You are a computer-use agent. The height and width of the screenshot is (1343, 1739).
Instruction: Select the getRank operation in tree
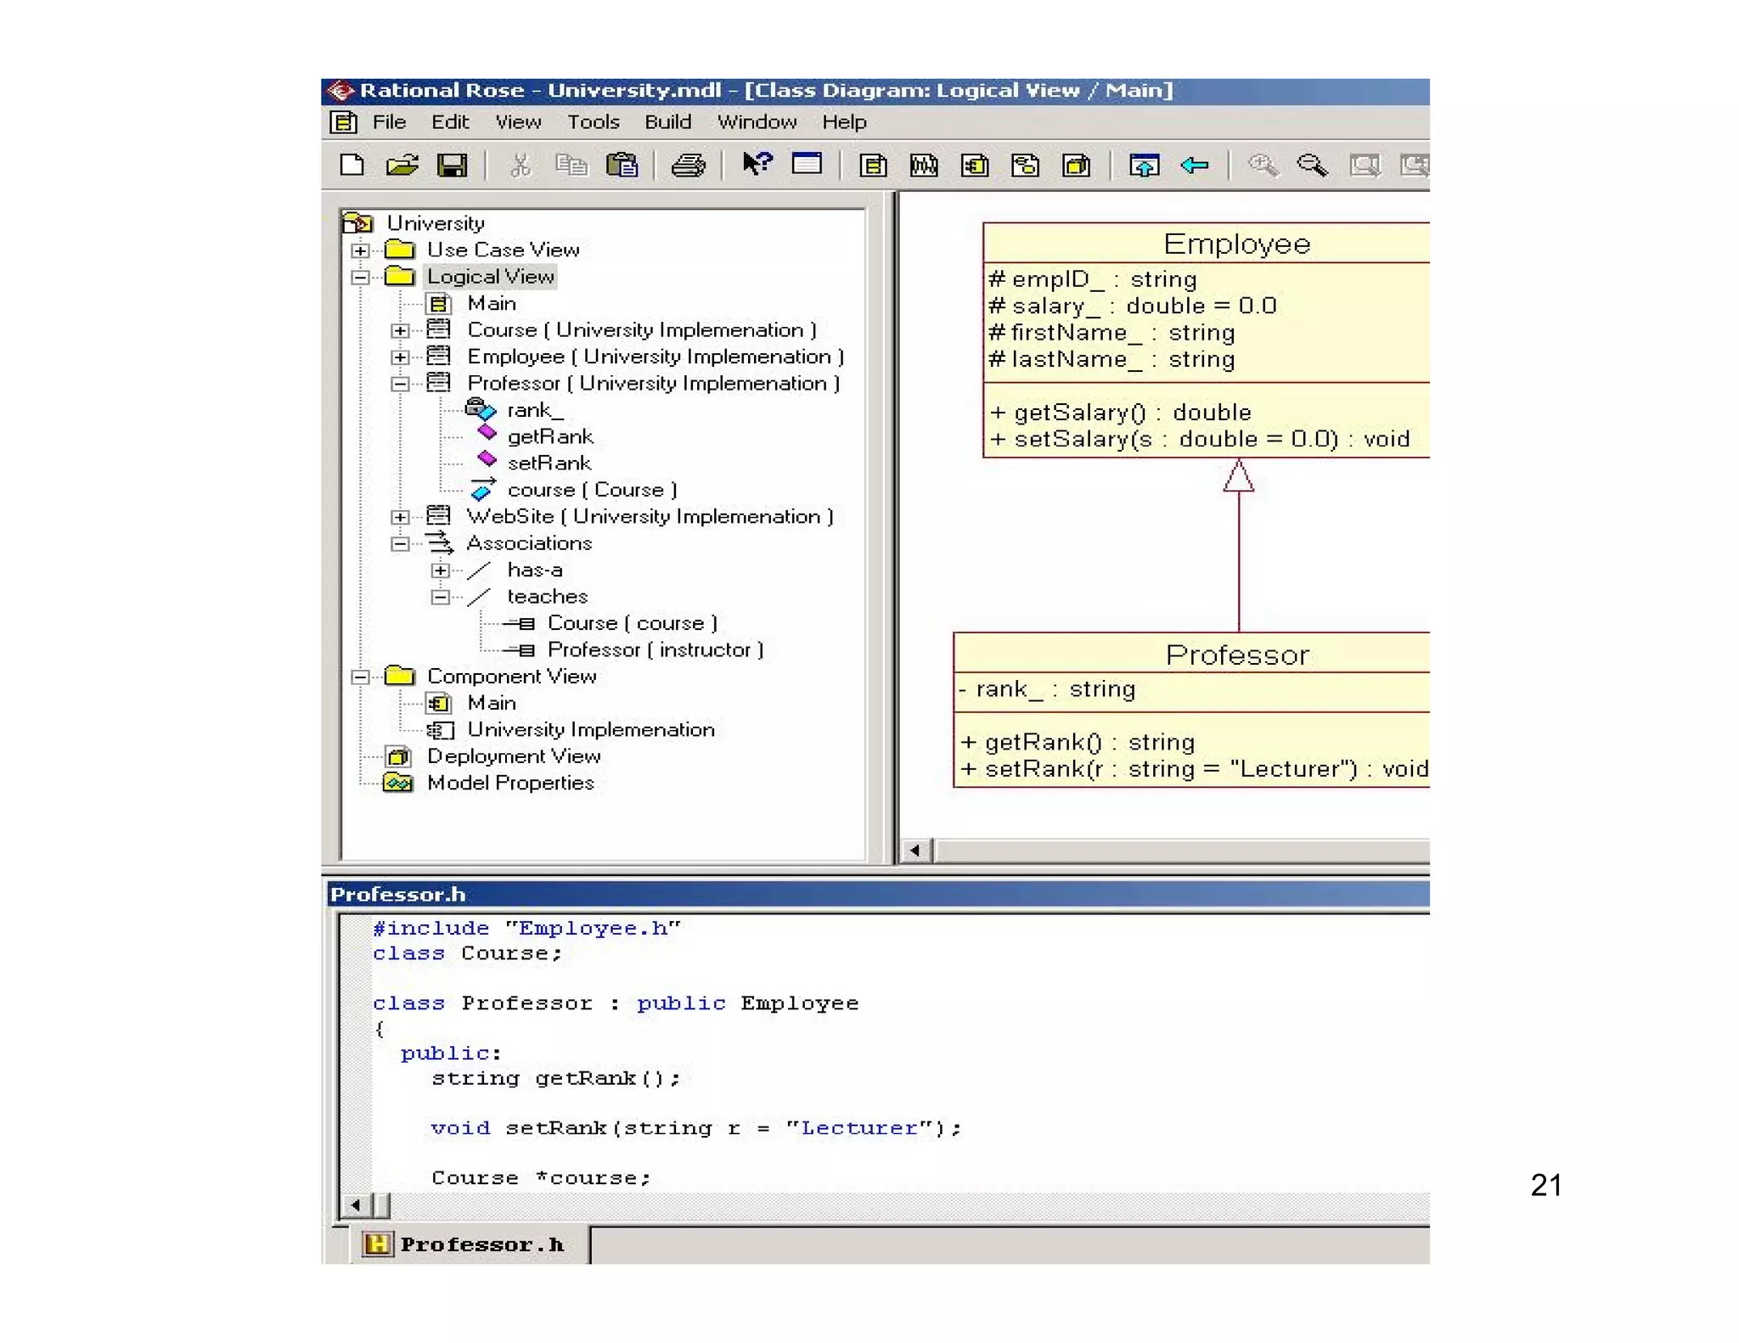pos(550,437)
